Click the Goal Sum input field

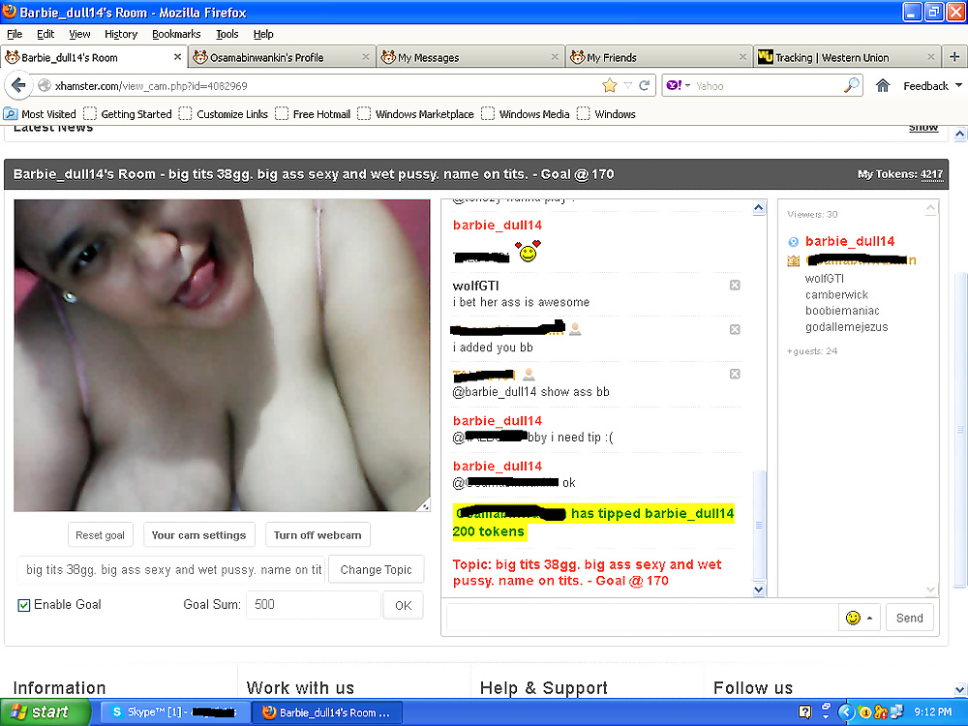click(313, 605)
